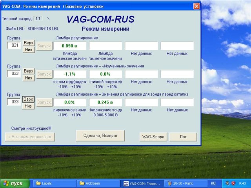The width and height of the screenshot is (251, 188).
Task: Select the 0.0% partial load value in group 032
Action: [105, 74]
